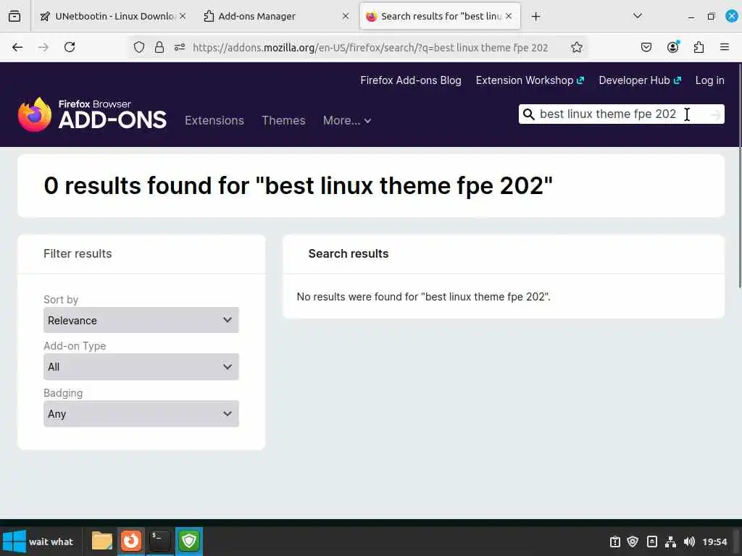Click the 0 results found heading
Viewport: 742px width, 556px height.
(x=298, y=185)
